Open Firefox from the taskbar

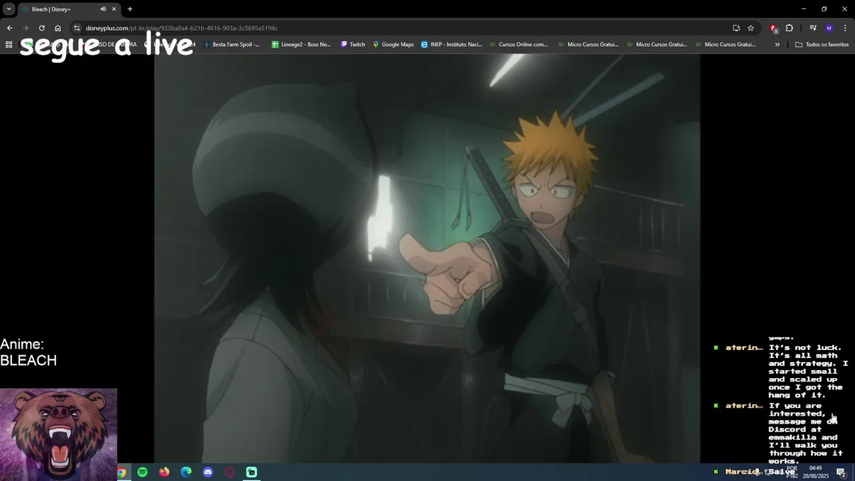(164, 472)
